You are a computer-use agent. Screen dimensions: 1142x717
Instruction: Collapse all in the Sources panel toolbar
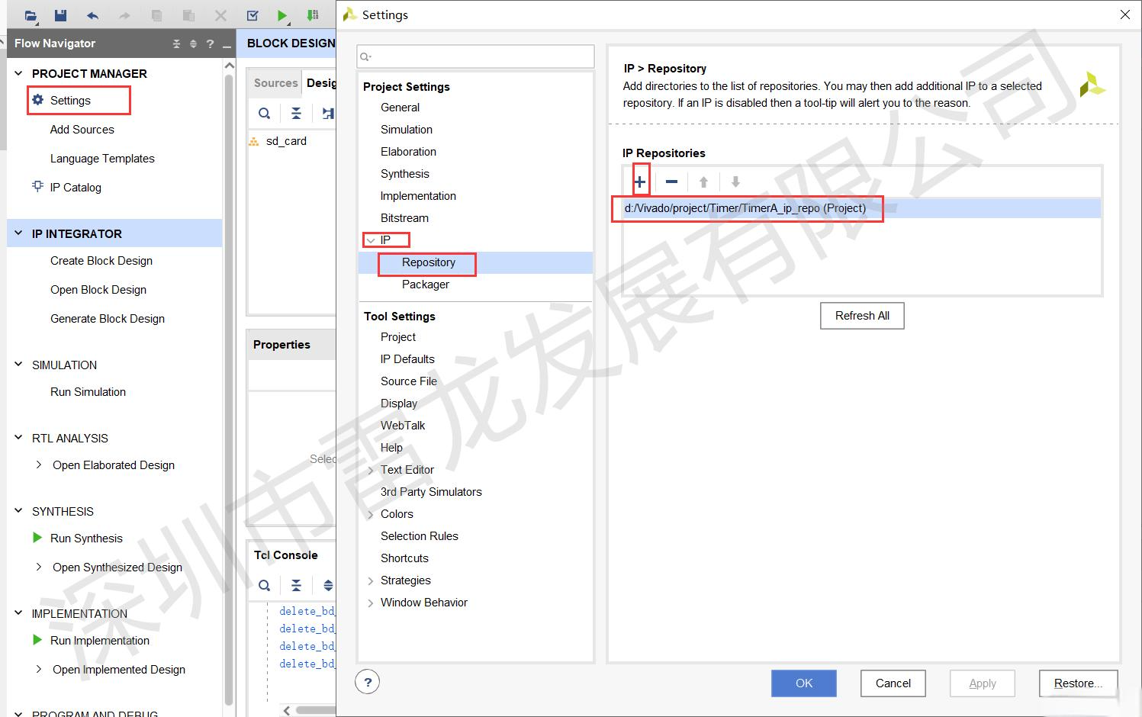click(x=296, y=114)
